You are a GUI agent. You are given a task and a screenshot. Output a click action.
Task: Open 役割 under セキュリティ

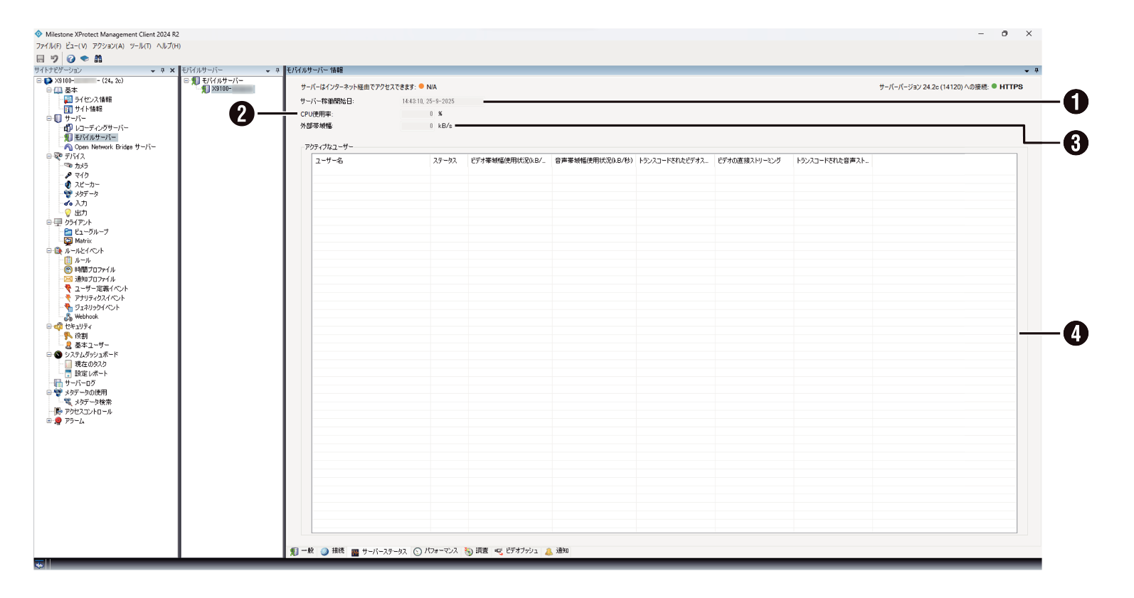point(81,336)
